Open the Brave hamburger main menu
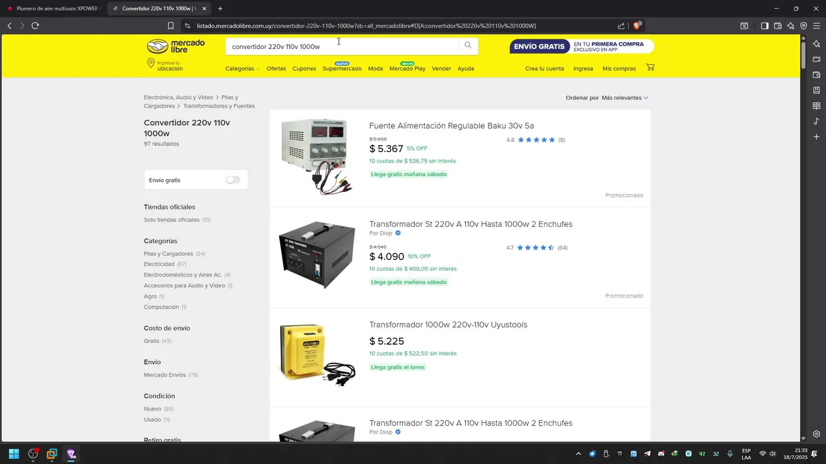The height and width of the screenshot is (464, 826). click(x=816, y=26)
